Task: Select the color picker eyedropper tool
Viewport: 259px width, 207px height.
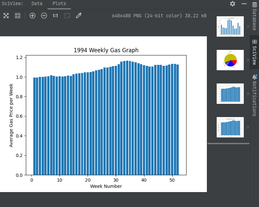Action: click(79, 16)
